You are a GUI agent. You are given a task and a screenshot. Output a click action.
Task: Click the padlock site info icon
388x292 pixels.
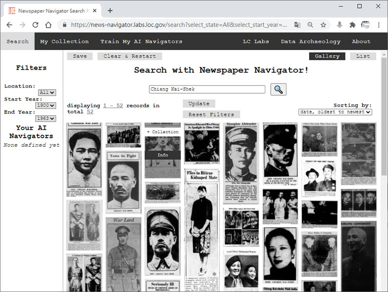(65, 25)
